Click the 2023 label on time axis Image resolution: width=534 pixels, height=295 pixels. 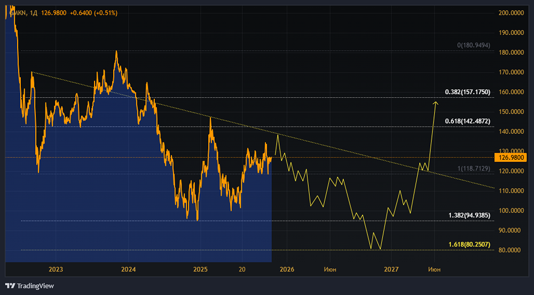point(56,270)
